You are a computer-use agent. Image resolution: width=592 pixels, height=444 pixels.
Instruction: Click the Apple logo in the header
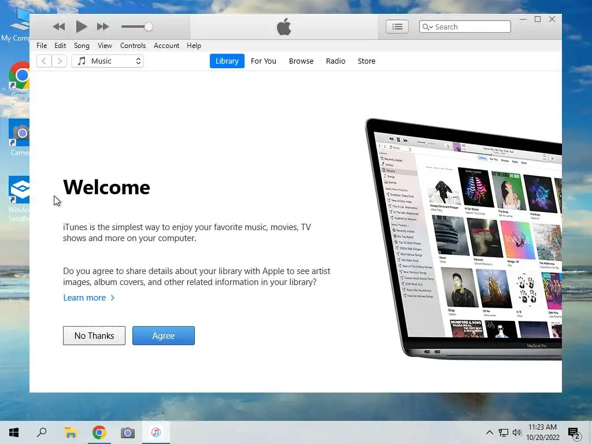click(284, 27)
